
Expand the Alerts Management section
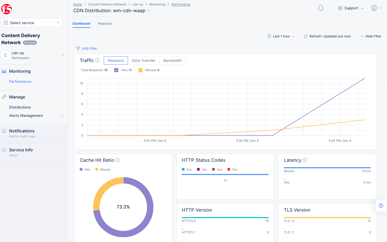click(x=62, y=116)
